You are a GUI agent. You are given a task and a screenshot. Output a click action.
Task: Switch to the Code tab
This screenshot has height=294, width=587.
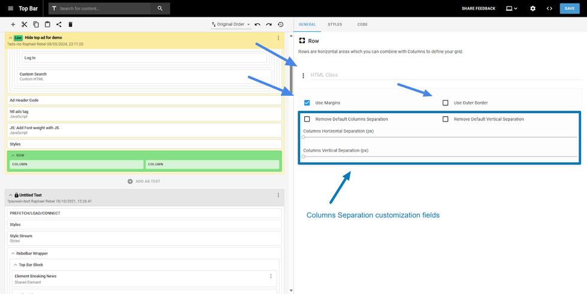tap(362, 25)
